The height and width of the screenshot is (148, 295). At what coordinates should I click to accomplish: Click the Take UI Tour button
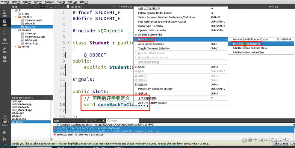(x=281, y=144)
